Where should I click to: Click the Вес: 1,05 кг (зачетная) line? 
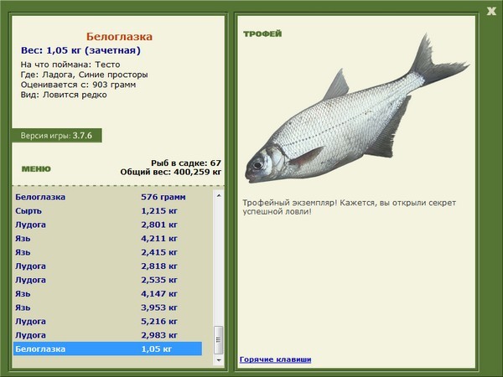coord(80,50)
